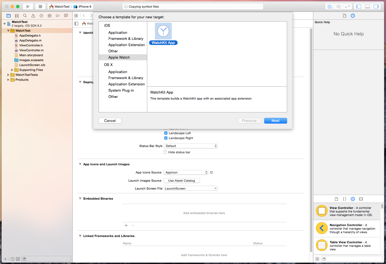Screen dimensions: 386x264
Task: Open the Project navigator folder tab
Action: [x=8, y=16]
